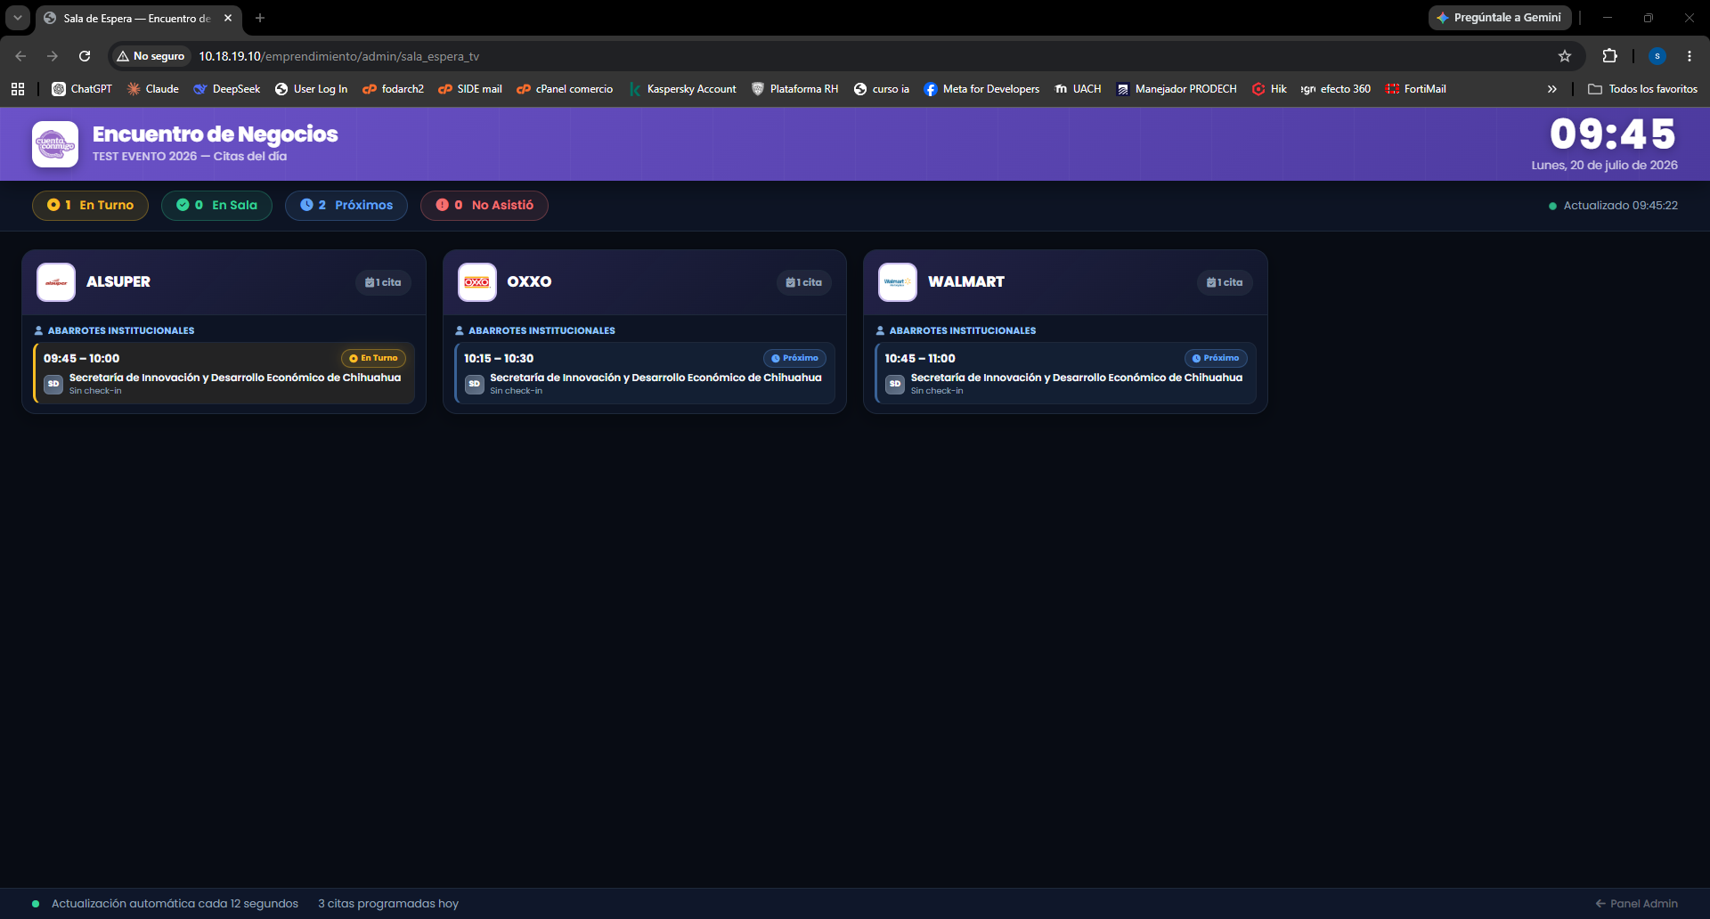The width and height of the screenshot is (1710, 919).
Task: Click the SD avatar in WALMART appointment
Action: 895,384
